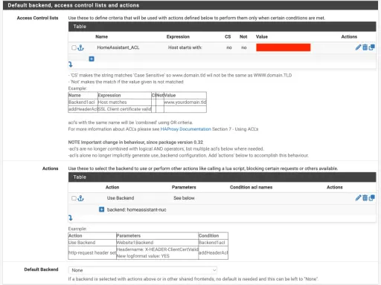Click the Access Control lists Table header bar
The width and height of the screenshot is (381, 285).
[222, 27]
